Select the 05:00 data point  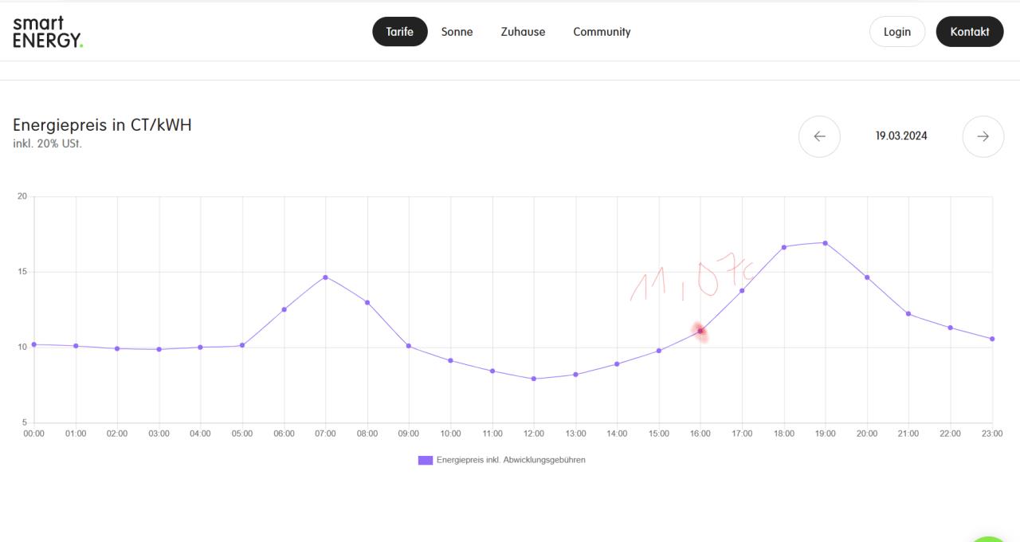click(242, 345)
